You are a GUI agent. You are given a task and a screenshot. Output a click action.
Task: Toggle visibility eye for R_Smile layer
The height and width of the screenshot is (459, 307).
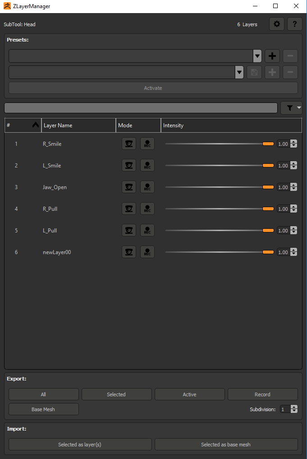point(129,144)
